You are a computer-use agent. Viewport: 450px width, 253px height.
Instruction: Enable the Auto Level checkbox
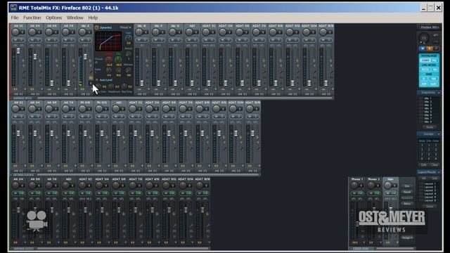97,79
